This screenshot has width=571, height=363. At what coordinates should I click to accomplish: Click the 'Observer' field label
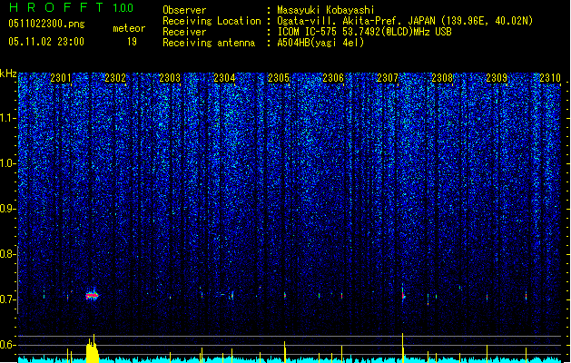click(x=184, y=10)
